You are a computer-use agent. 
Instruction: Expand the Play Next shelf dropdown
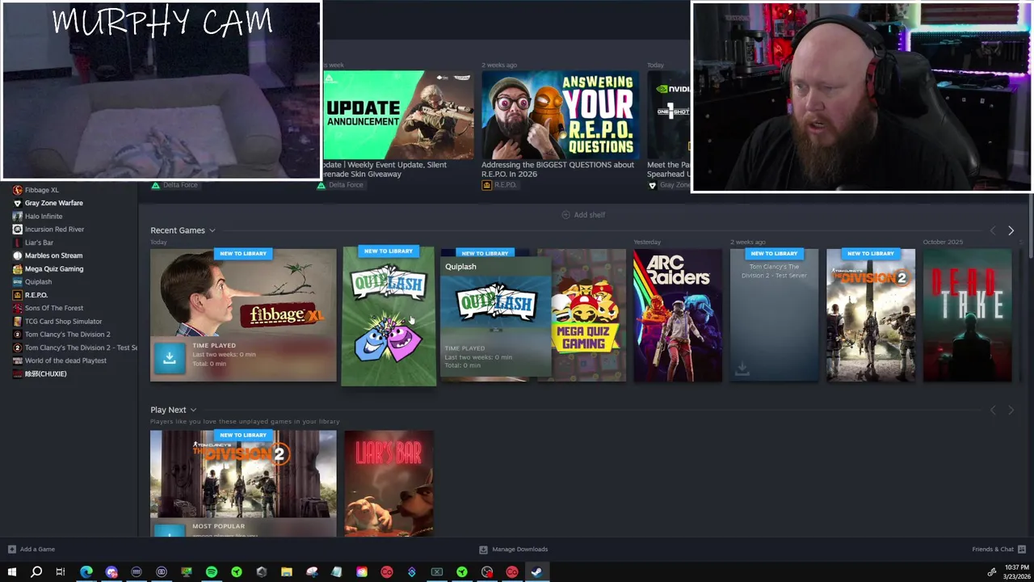pos(193,410)
